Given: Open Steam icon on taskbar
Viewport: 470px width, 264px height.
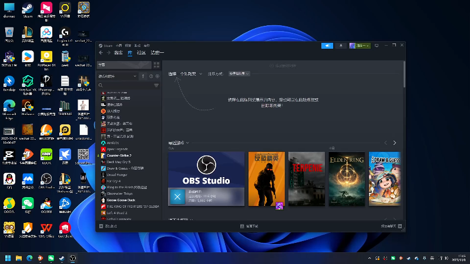Looking at the screenshot, I should coord(62,258).
